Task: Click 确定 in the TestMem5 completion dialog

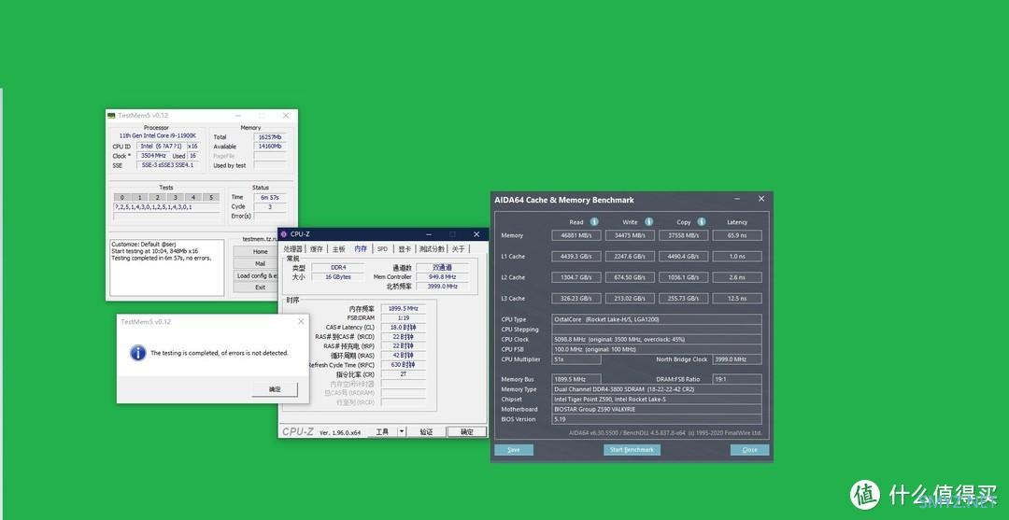Action: point(275,389)
